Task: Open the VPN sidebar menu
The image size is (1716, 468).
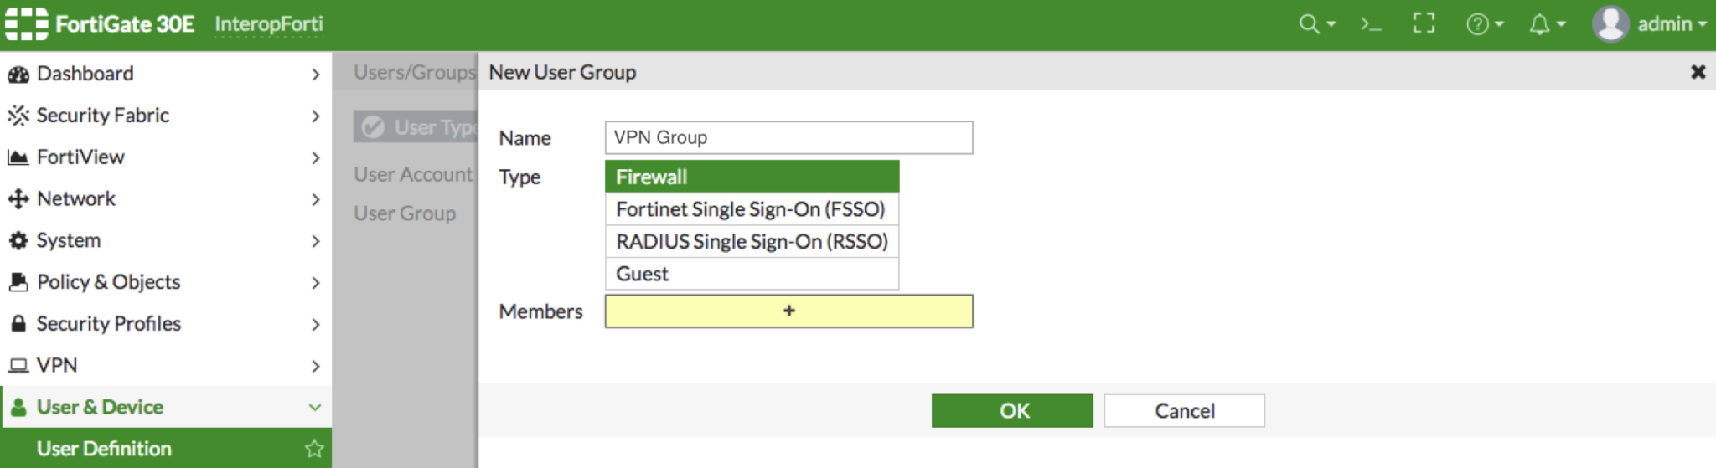Action: pyautogui.click(x=57, y=366)
